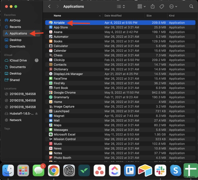The width and height of the screenshot is (198, 180).
Task: Select the Airtable app icon
Action: [51, 23]
